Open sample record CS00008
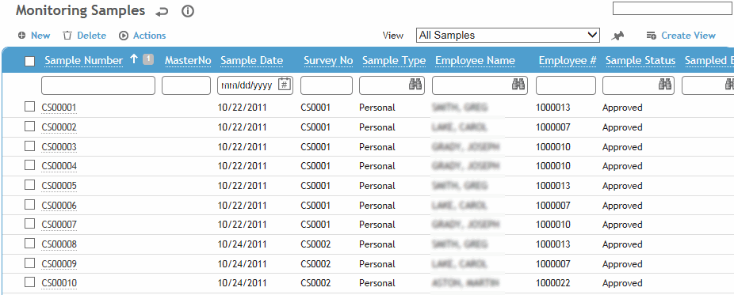 (x=59, y=244)
